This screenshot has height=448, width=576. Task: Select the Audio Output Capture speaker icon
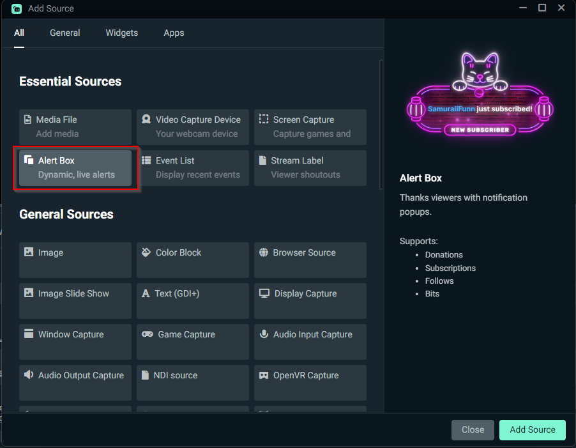[x=29, y=375]
